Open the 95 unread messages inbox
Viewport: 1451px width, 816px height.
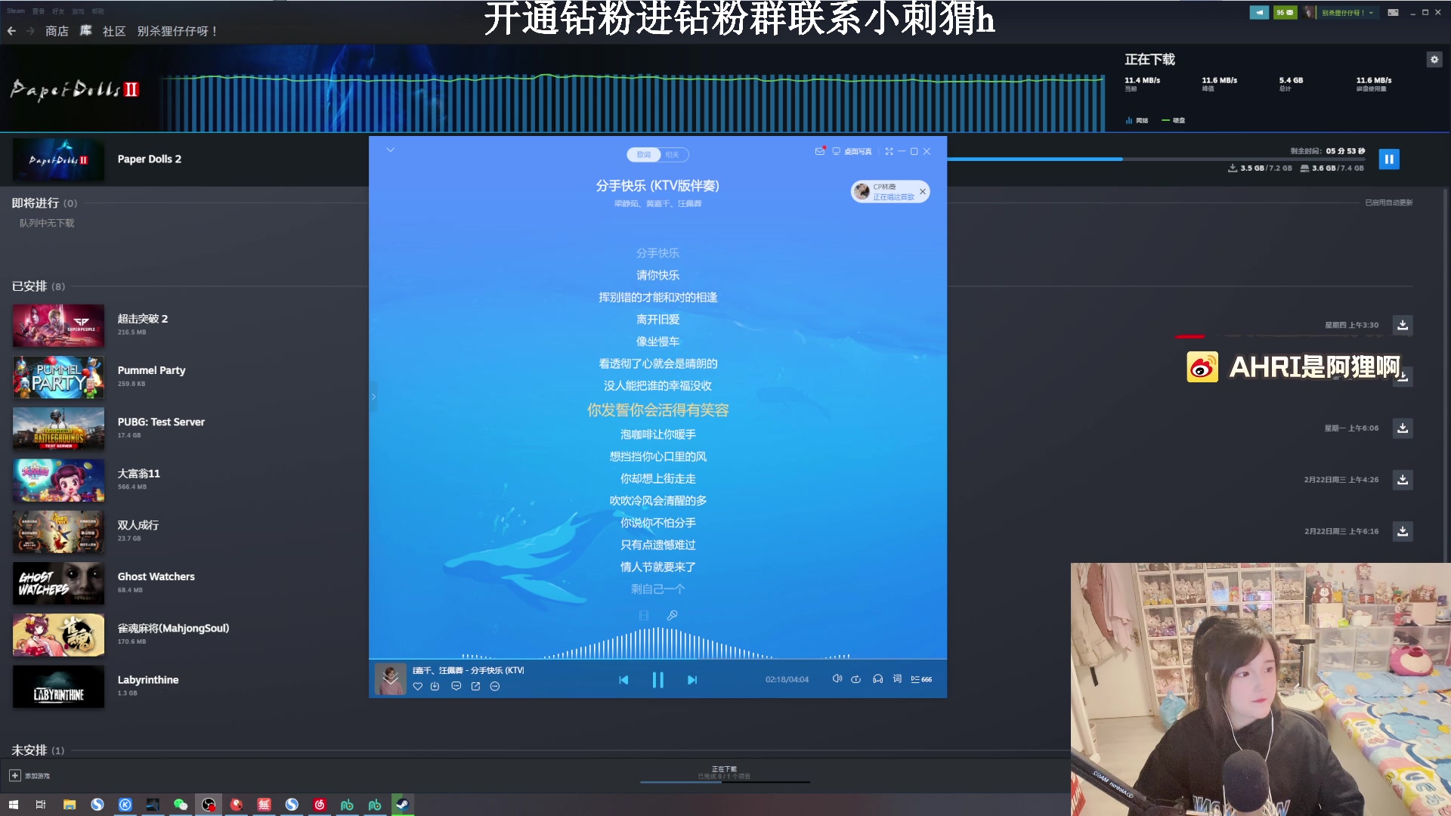pyautogui.click(x=1285, y=13)
